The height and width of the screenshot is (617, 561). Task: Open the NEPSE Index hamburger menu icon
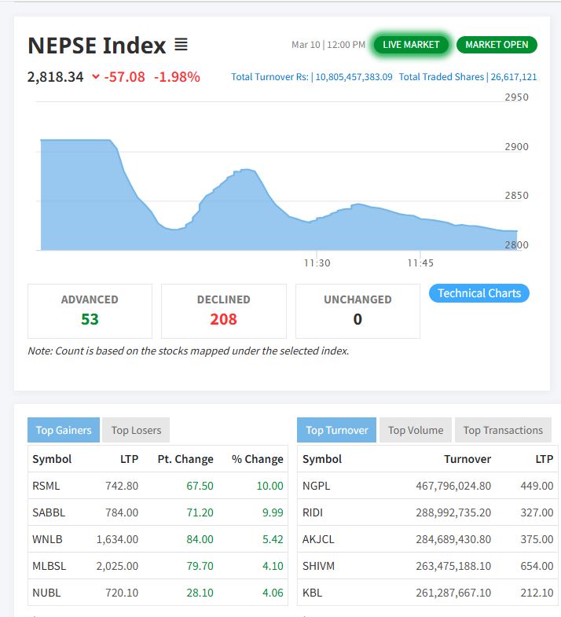[x=181, y=45]
